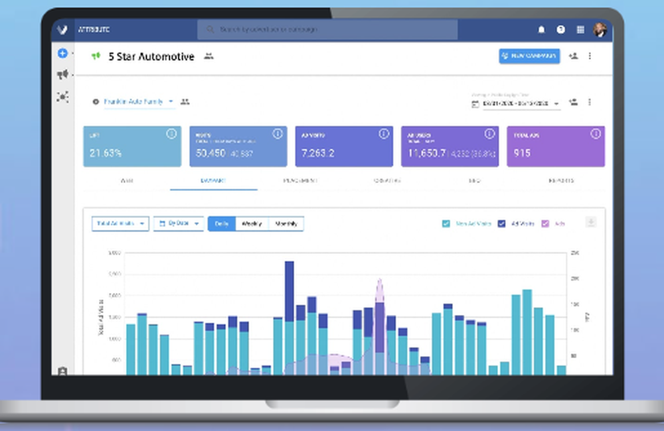Click the New Campaign button
Viewport: 664px width, 431px height.
pyautogui.click(x=529, y=56)
